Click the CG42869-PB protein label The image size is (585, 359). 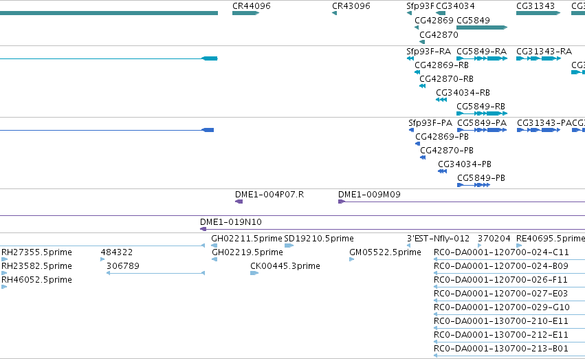[x=442, y=137]
